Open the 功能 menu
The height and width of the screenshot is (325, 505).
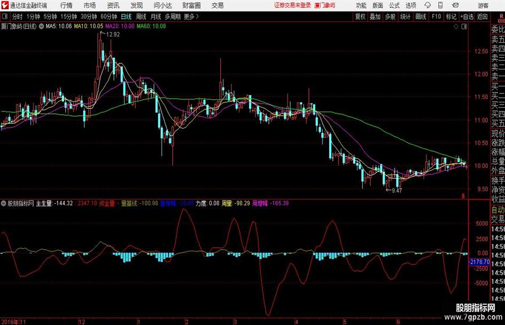coord(361,5)
